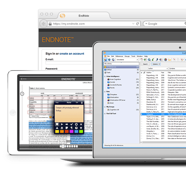Open the Author search field dropdown

[158, 68]
